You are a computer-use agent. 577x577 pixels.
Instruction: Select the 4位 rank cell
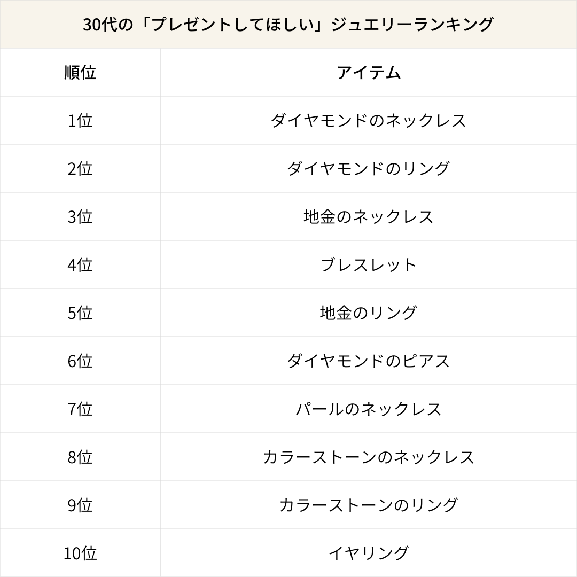pyautogui.click(x=80, y=265)
